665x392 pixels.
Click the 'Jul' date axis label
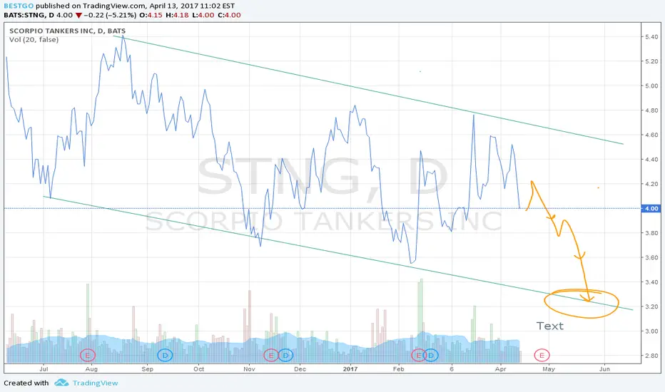(44, 369)
